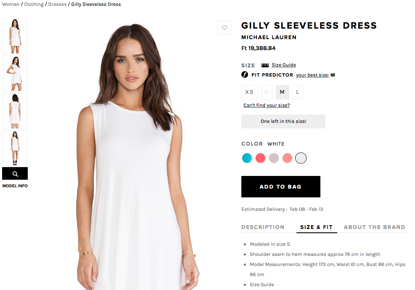Switch to About the Brand tab
The width and height of the screenshot is (415, 290).
point(375,227)
